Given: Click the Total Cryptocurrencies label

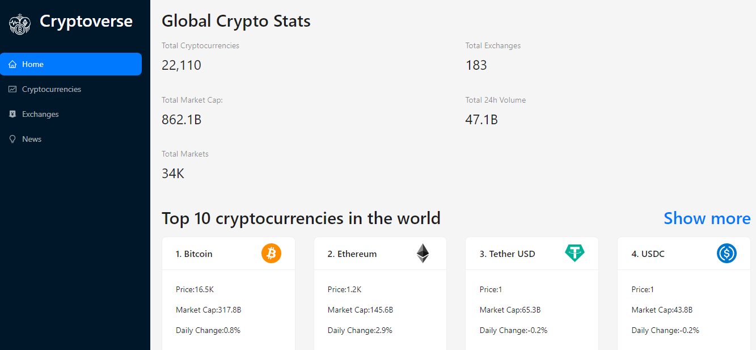Looking at the screenshot, I should point(200,45).
